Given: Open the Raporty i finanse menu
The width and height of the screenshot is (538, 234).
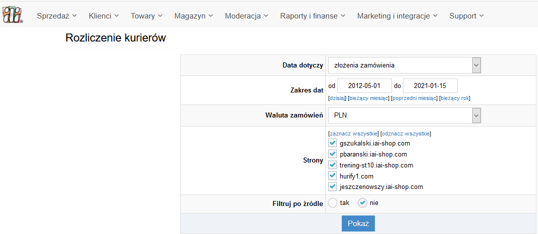Looking at the screenshot, I should coord(313,15).
